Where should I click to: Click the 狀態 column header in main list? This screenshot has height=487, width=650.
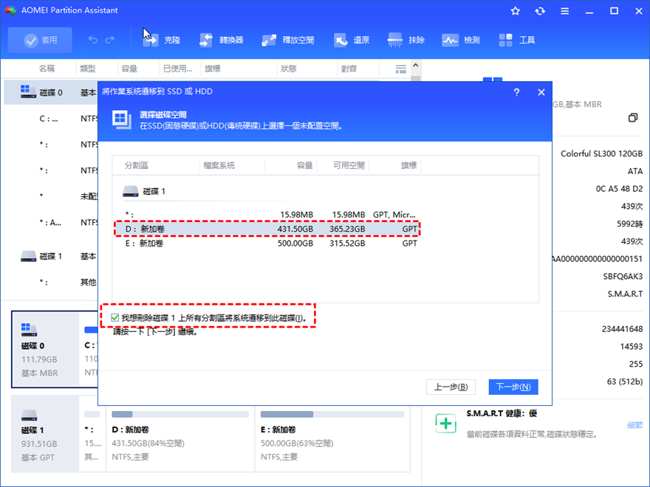(289, 69)
